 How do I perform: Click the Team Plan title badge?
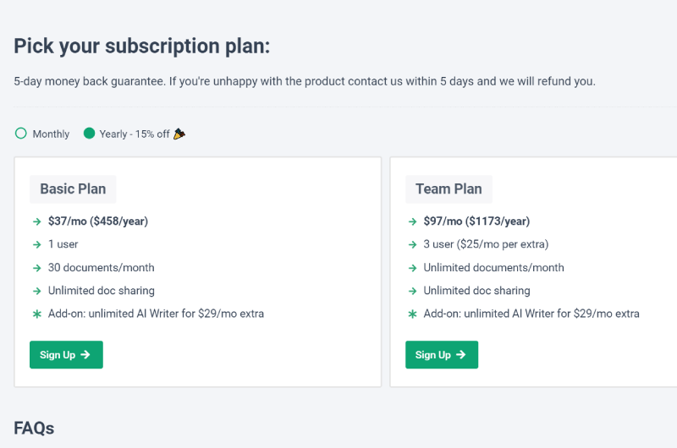coord(449,188)
